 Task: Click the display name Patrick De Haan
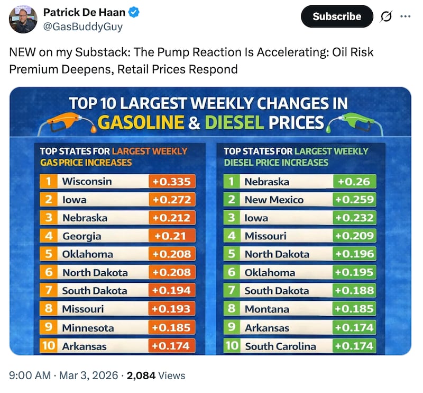[x=85, y=11]
